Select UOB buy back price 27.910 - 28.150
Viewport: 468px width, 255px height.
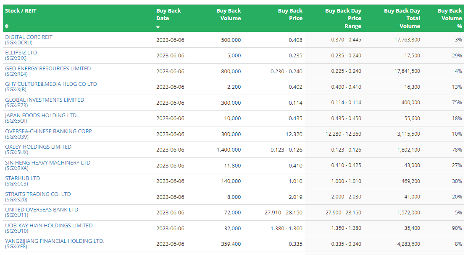283,212
